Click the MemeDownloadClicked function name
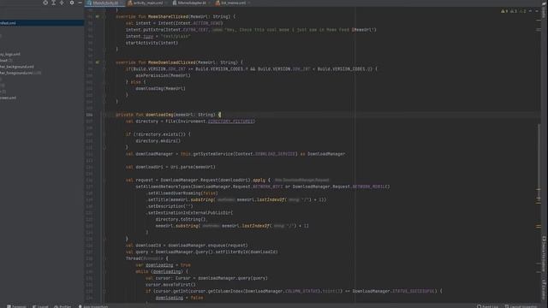This screenshot has width=548, height=308. click(171, 62)
